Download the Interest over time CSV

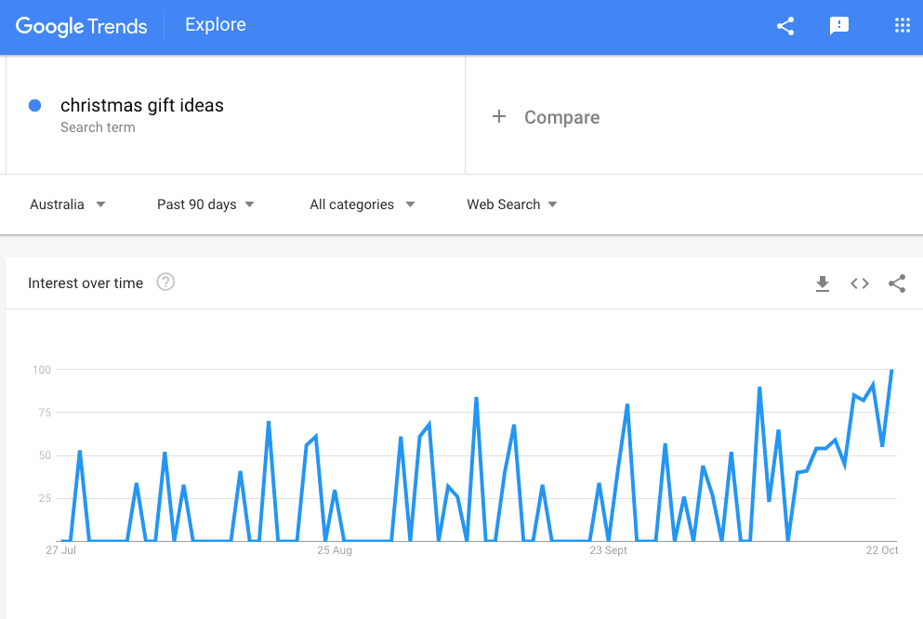click(x=822, y=283)
